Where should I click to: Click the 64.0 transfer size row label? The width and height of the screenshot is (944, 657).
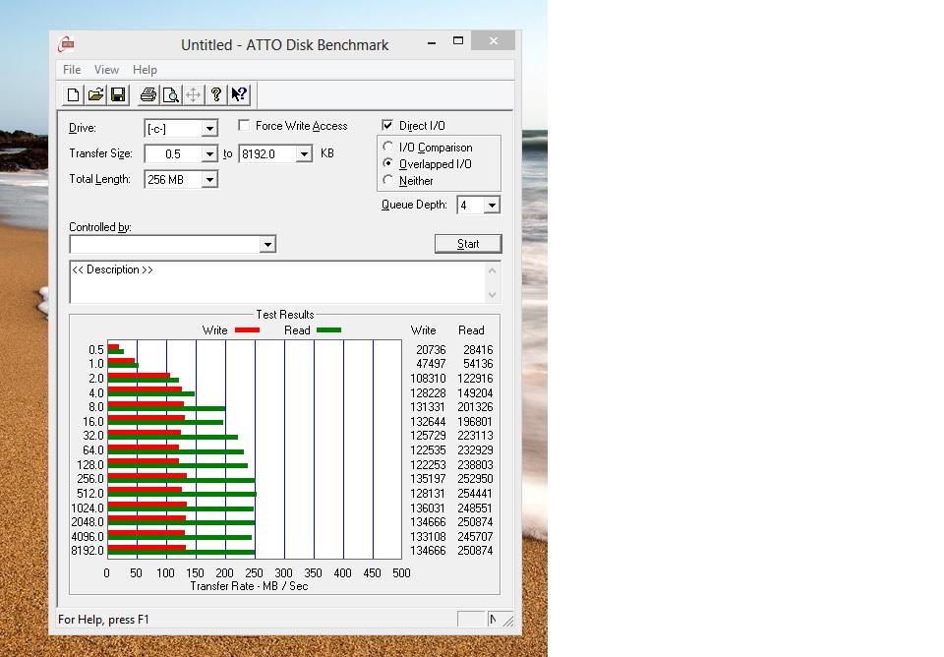93,450
